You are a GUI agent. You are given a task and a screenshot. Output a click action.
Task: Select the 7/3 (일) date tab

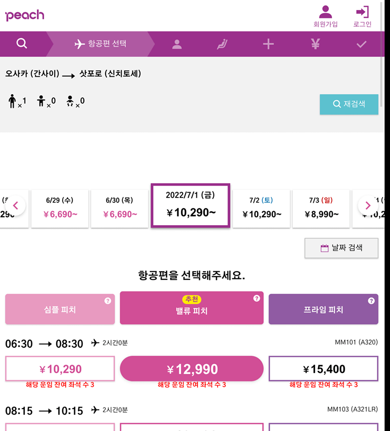pos(321,208)
